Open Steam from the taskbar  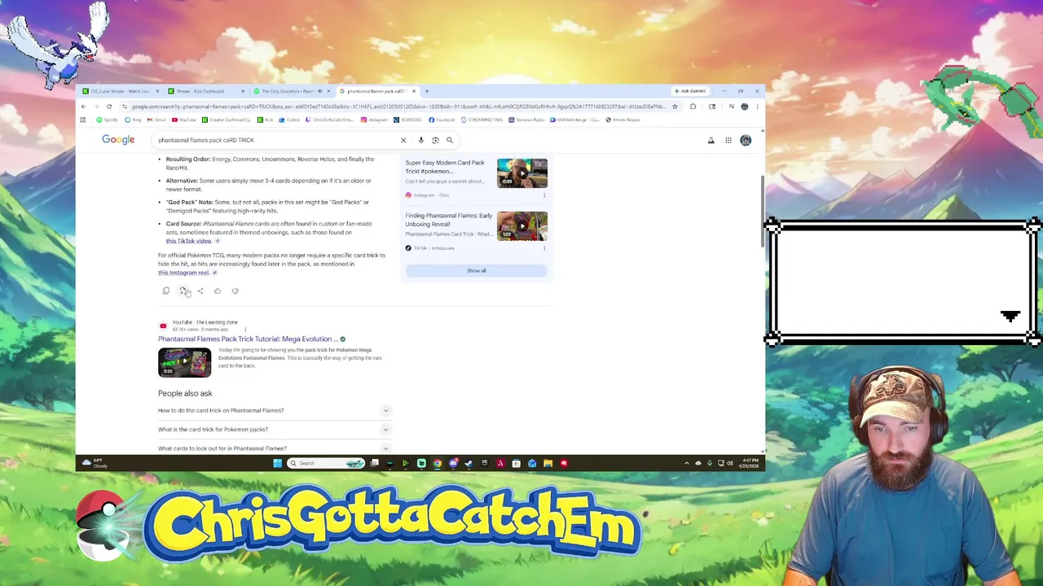click(469, 463)
